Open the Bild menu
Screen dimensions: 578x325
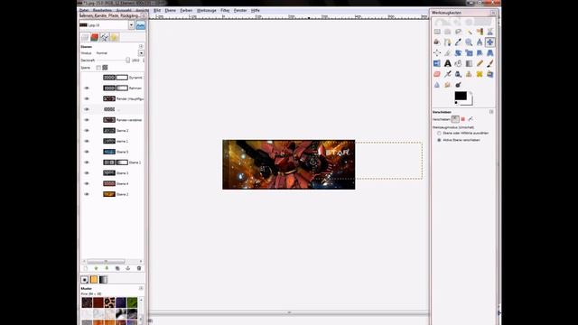point(157,10)
